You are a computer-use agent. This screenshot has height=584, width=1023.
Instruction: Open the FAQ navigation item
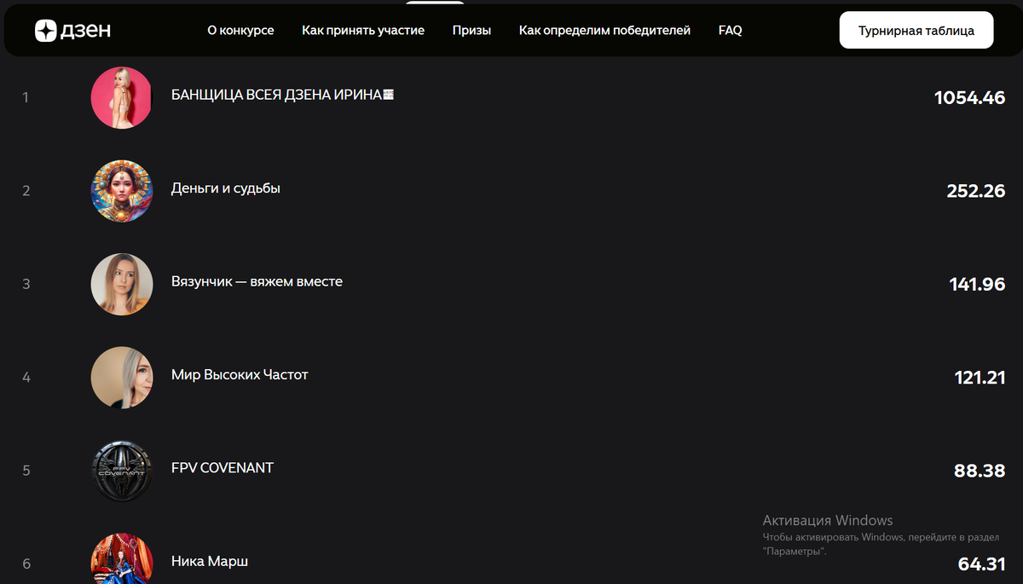730,30
